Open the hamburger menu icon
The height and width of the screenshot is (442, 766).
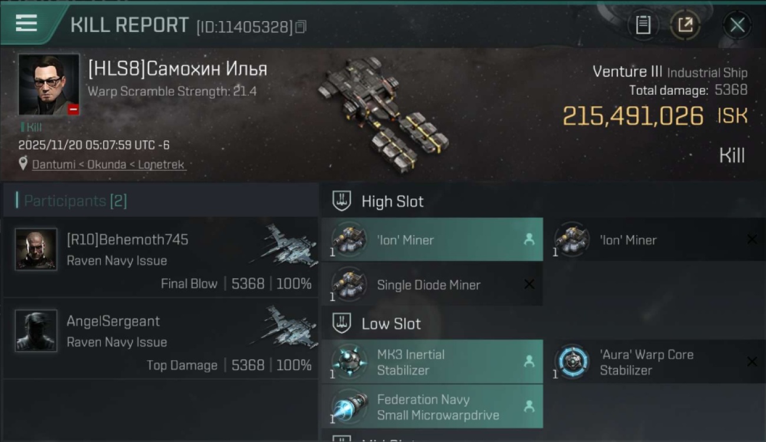[27, 24]
